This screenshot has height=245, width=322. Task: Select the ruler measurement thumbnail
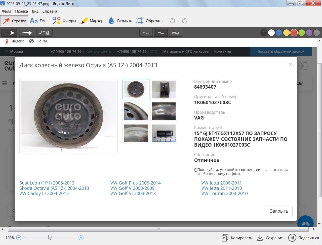(x=164, y=133)
